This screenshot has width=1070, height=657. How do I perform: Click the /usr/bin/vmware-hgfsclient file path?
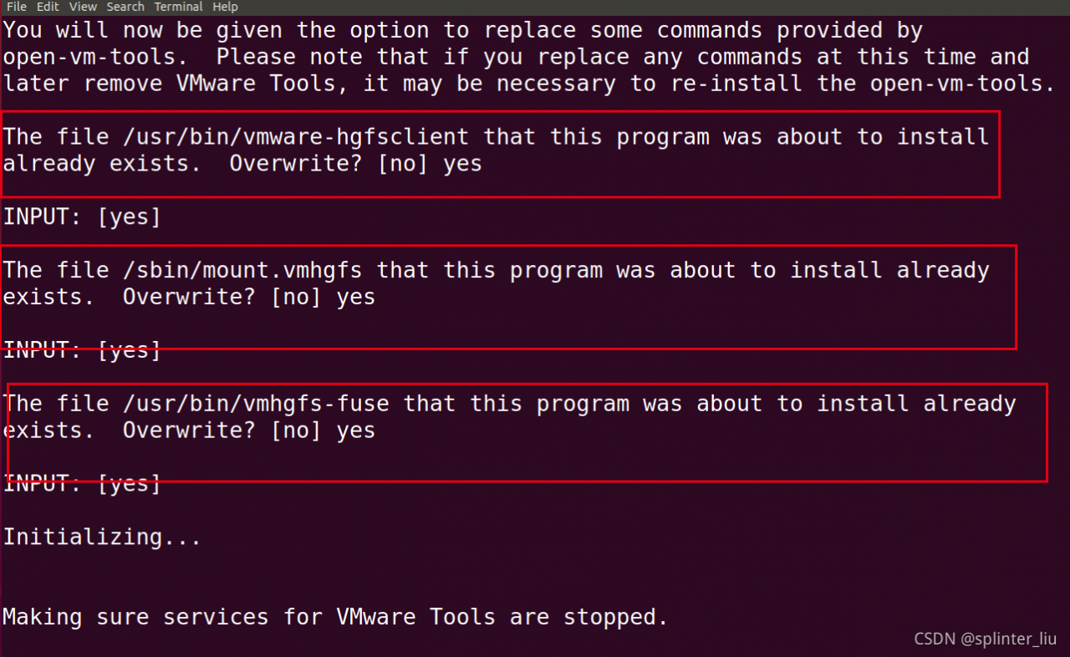coord(295,137)
